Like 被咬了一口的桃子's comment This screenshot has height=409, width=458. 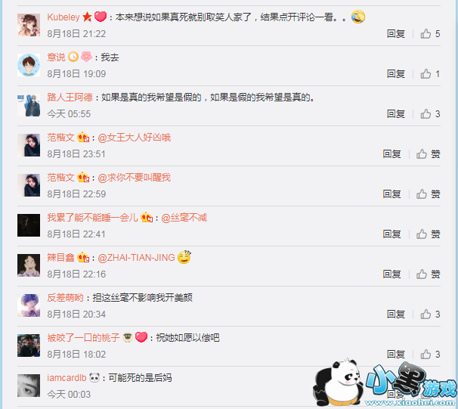[426, 355]
